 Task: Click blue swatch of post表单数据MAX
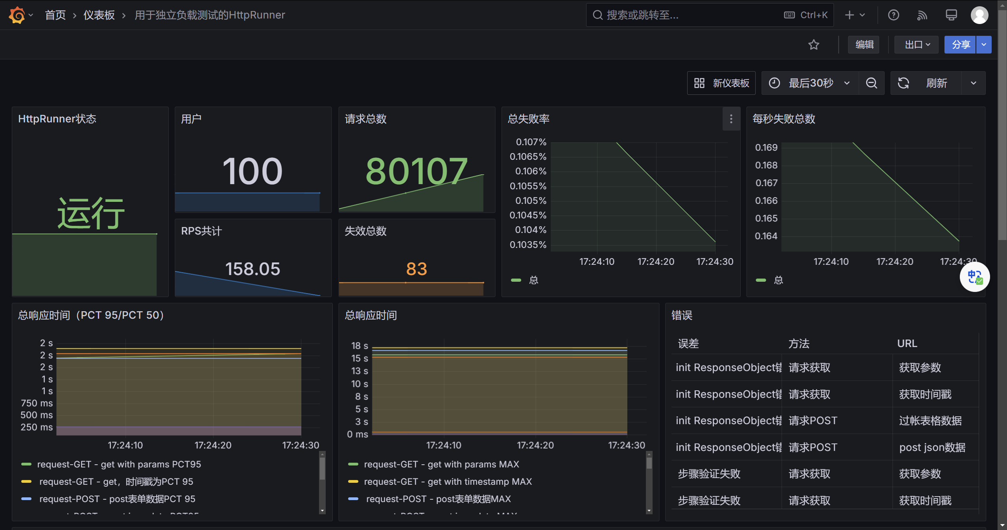pos(353,499)
